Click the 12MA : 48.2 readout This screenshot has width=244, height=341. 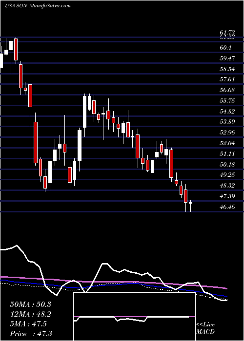click(x=30, y=314)
